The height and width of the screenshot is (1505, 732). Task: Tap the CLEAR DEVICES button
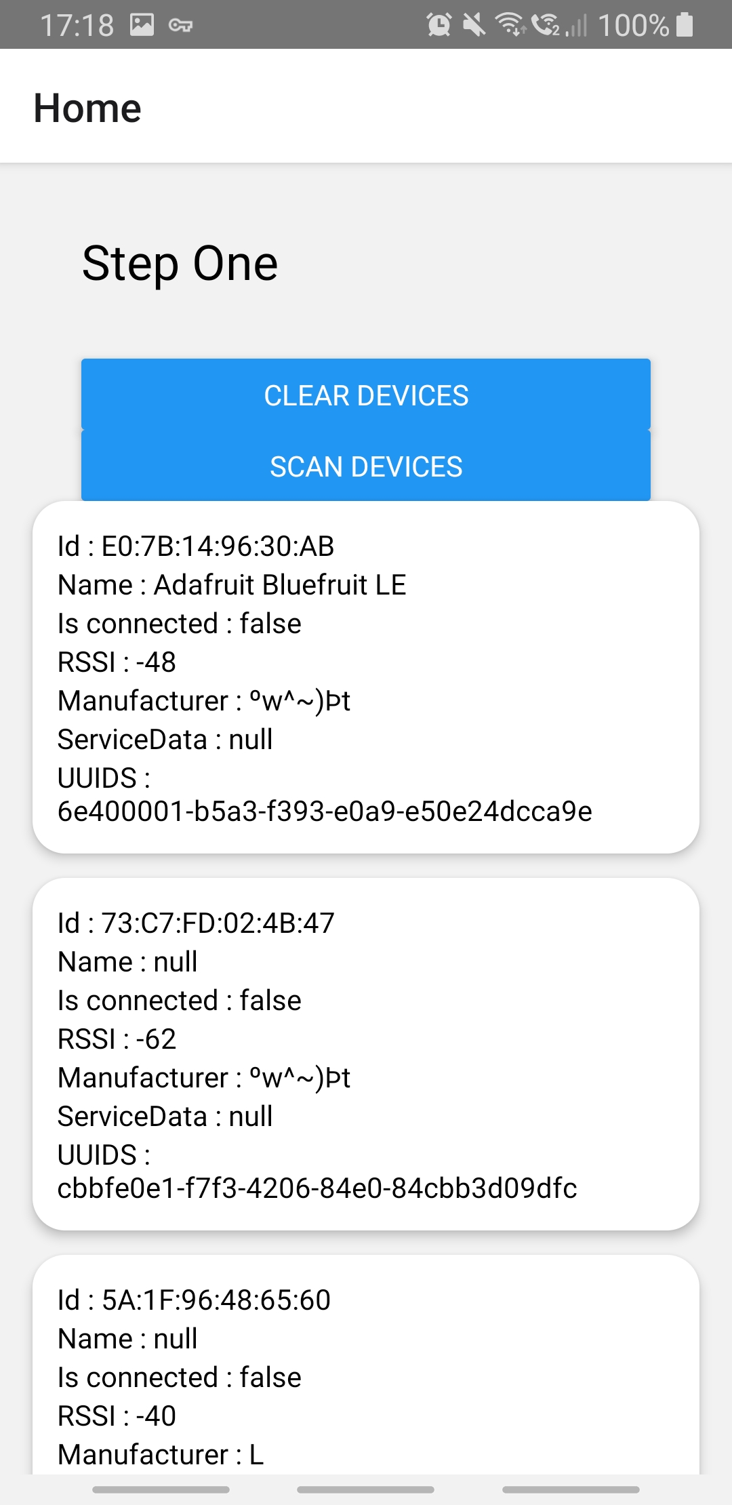coord(366,395)
